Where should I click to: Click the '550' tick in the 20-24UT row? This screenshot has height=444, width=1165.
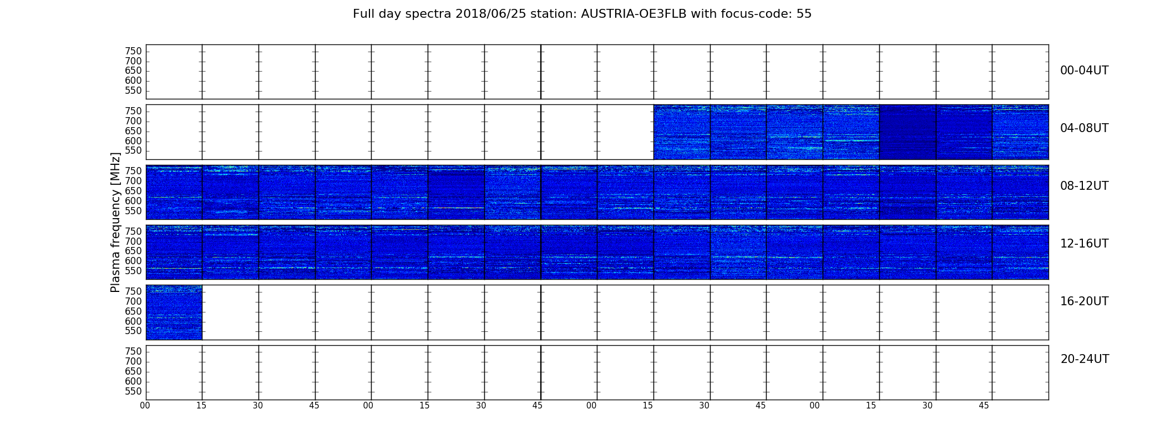tap(133, 391)
